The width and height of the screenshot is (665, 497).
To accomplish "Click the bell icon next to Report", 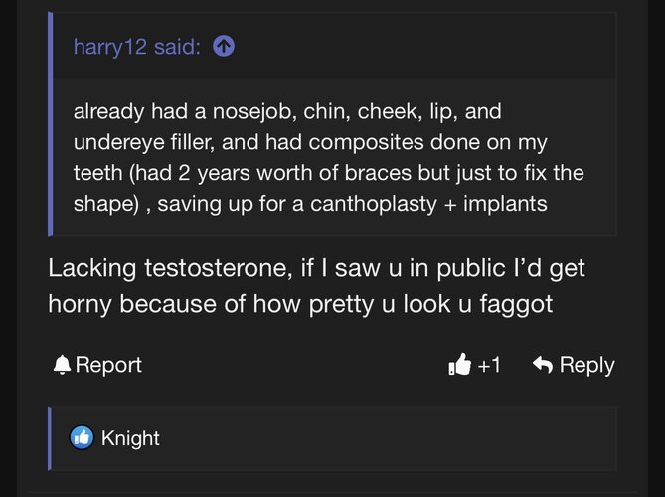I will (x=62, y=365).
